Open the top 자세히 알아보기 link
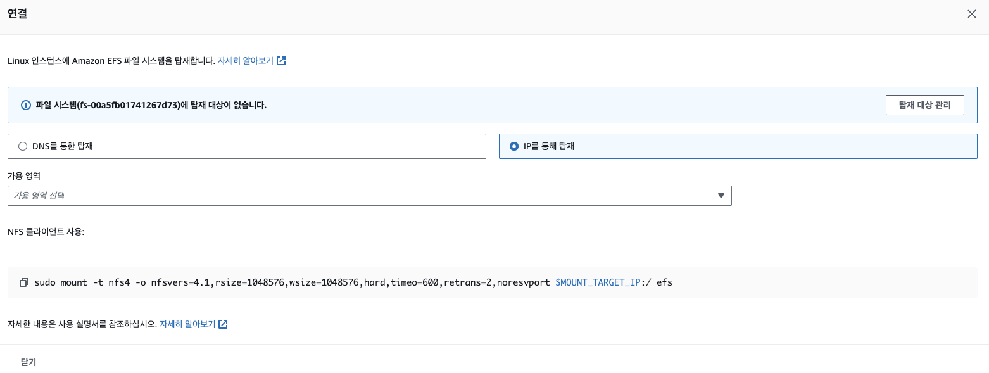Screen dimensions: 989x373 coord(246,61)
